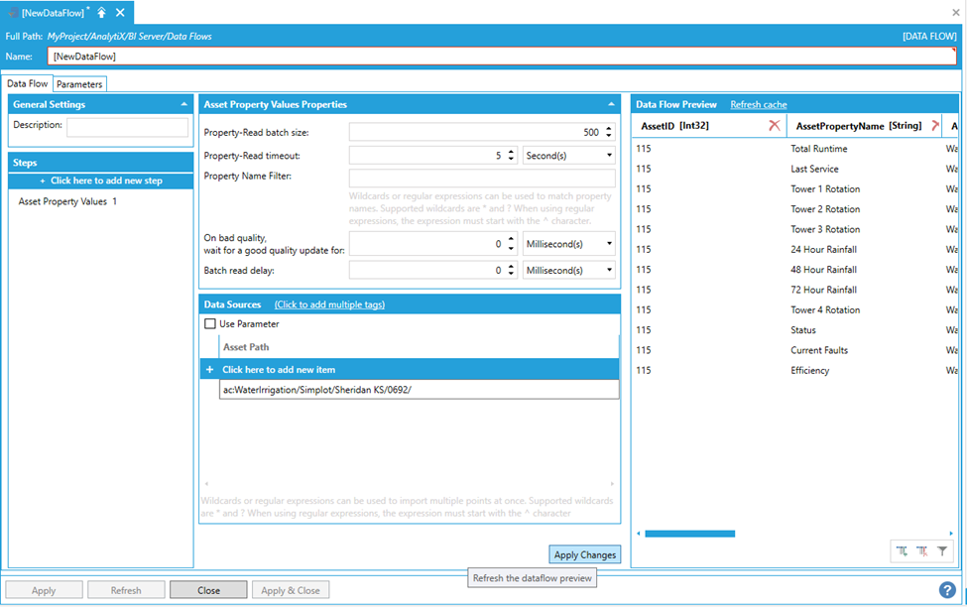Click the Apply Changes button
The height and width of the screenshot is (607, 967).
point(585,555)
